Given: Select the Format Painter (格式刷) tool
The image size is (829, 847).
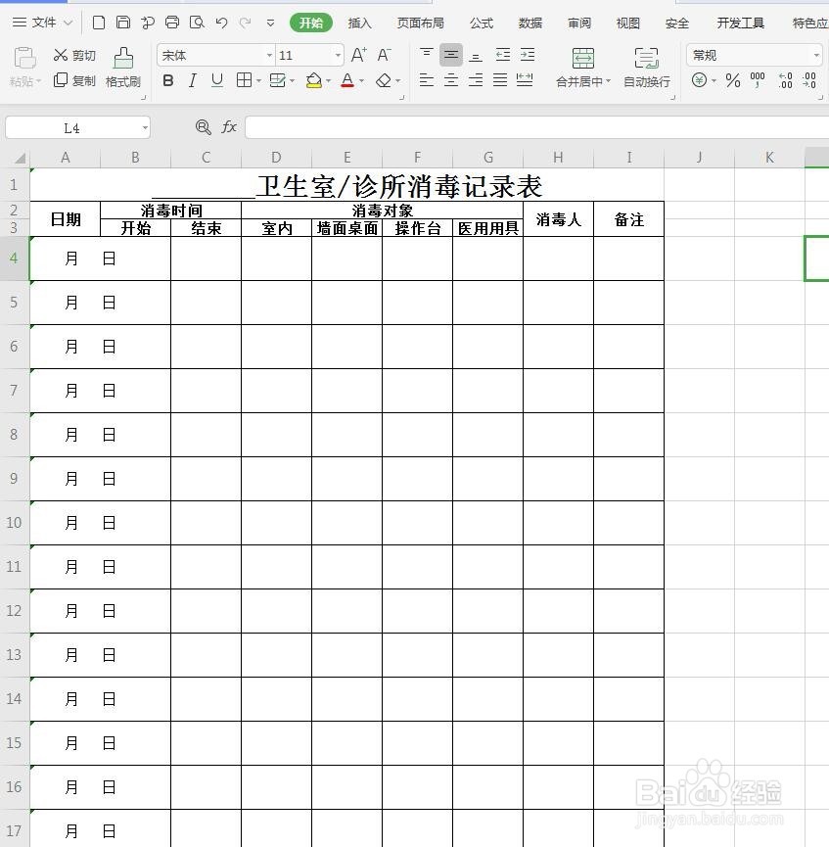Looking at the screenshot, I should [123, 68].
